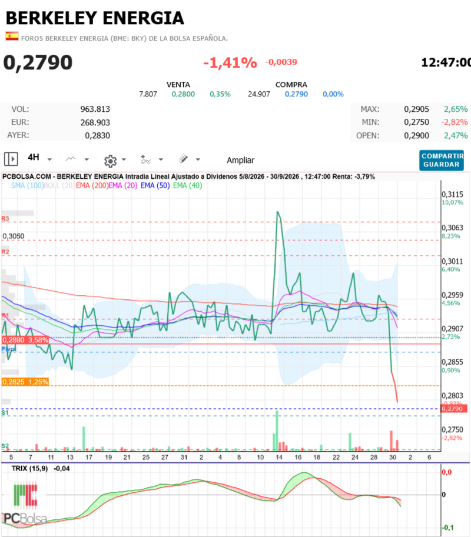Toggle the EMA (50) indicator label
Image resolution: width=471 pixels, height=537 pixels.
pos(155,186)
